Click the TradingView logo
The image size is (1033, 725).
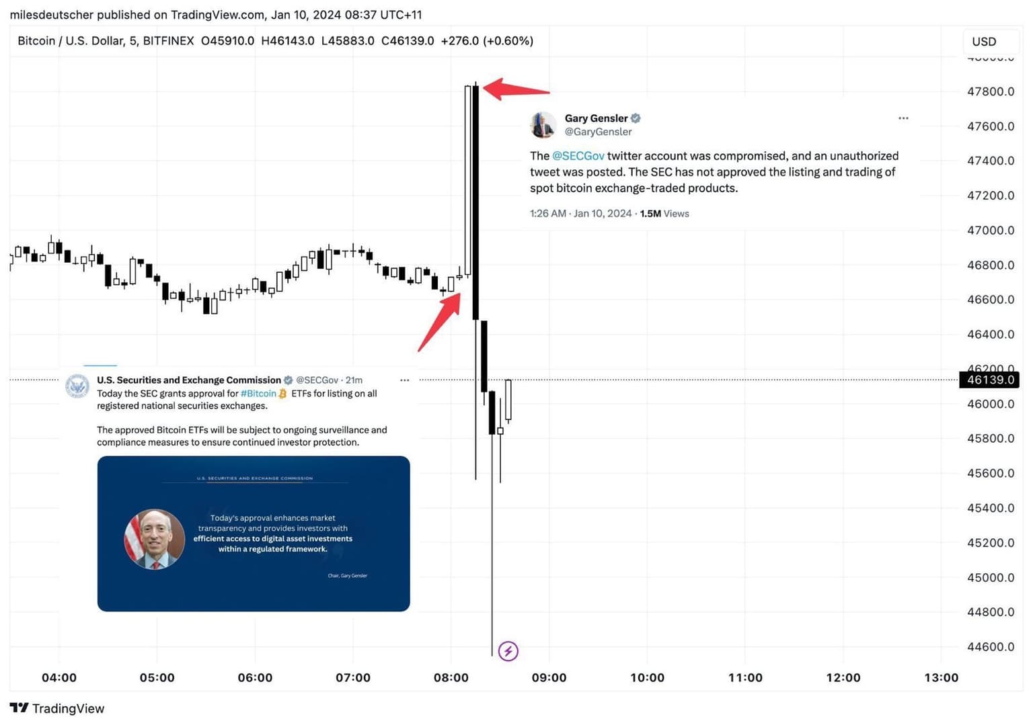pyautogui.click(x=57, y=708)
